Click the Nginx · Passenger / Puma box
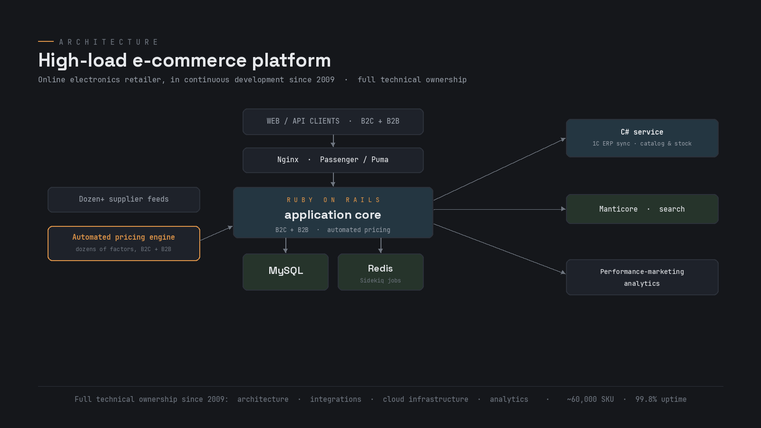 tap(333, 160)
